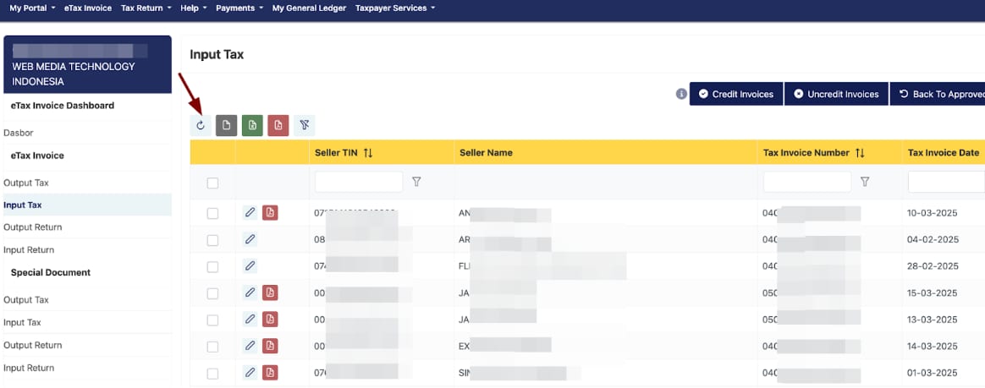Open My General Ledger from top menu

click(309, 8)
